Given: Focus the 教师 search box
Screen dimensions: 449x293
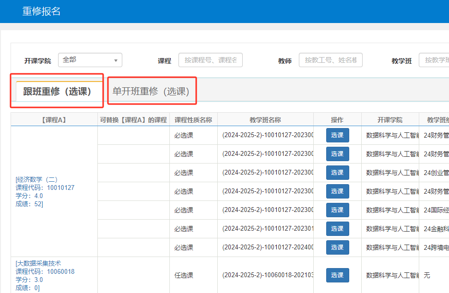Looking at the screenshot, I should point(331,60).
